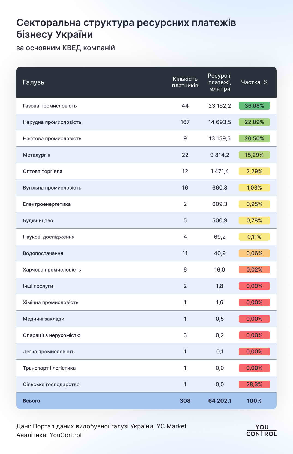Click the "Галузь" column header
The image size is (293, 454).
pos(34,82)
